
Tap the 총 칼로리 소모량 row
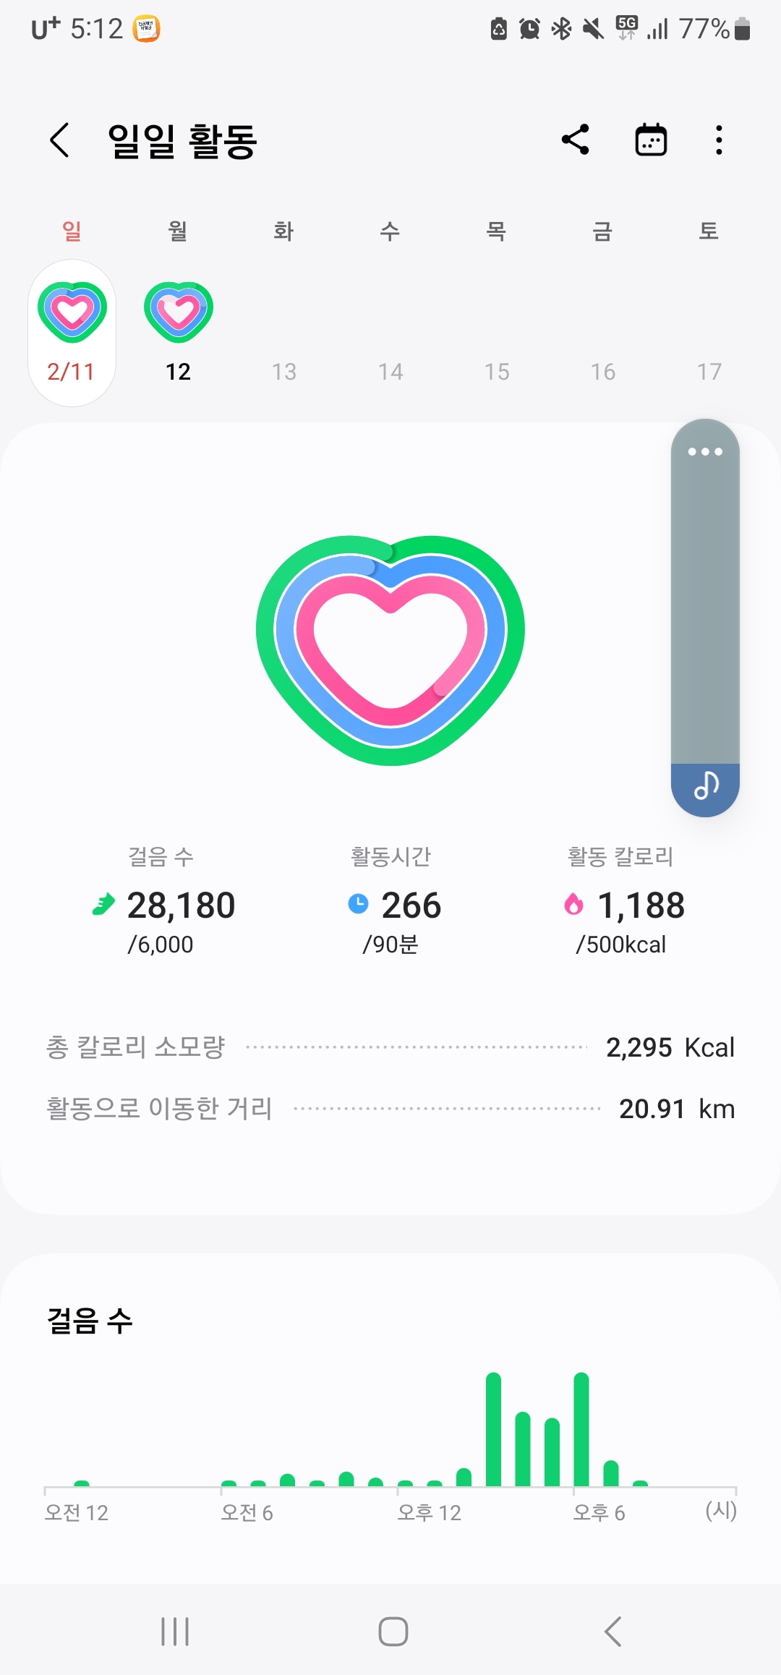[390, 1047]
